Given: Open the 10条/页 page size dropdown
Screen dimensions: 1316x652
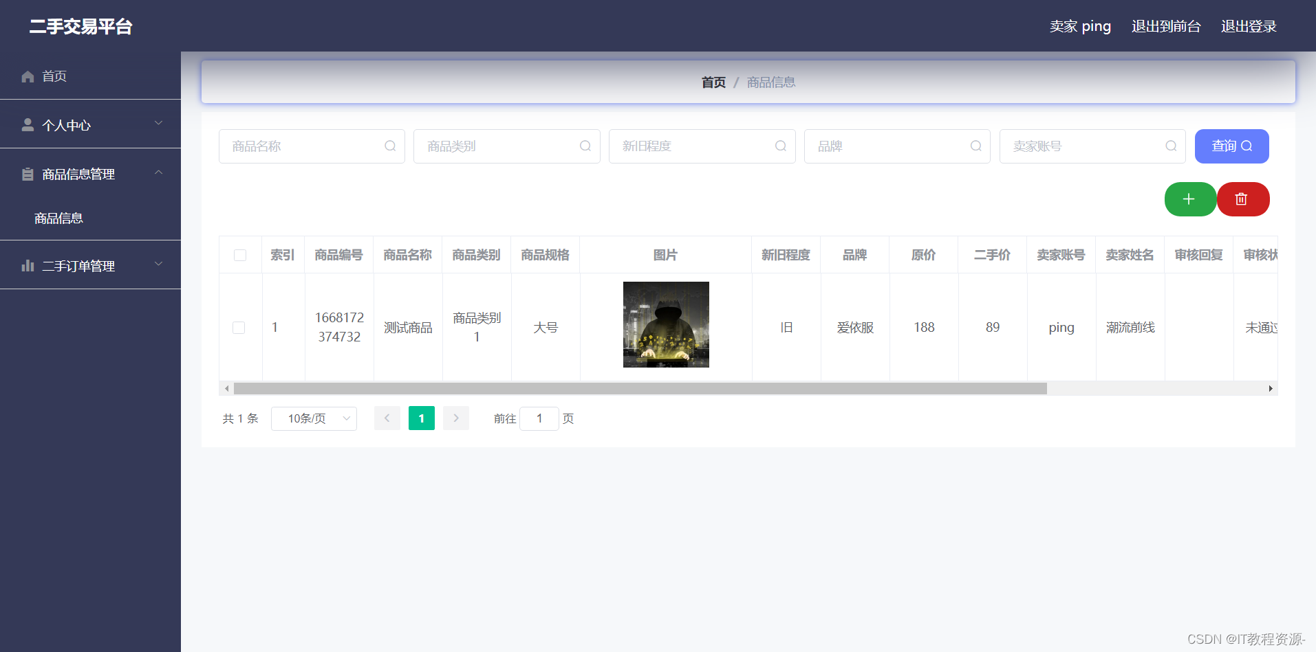Looking at the screenshot, I should [x=314, y=418].
